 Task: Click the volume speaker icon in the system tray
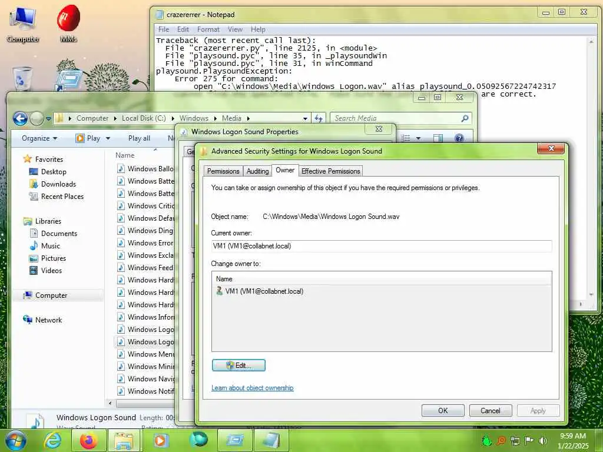(543, 440)
